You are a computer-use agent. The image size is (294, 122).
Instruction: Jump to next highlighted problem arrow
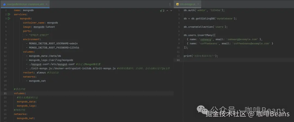pyautogui.click(x=171, y=11)
